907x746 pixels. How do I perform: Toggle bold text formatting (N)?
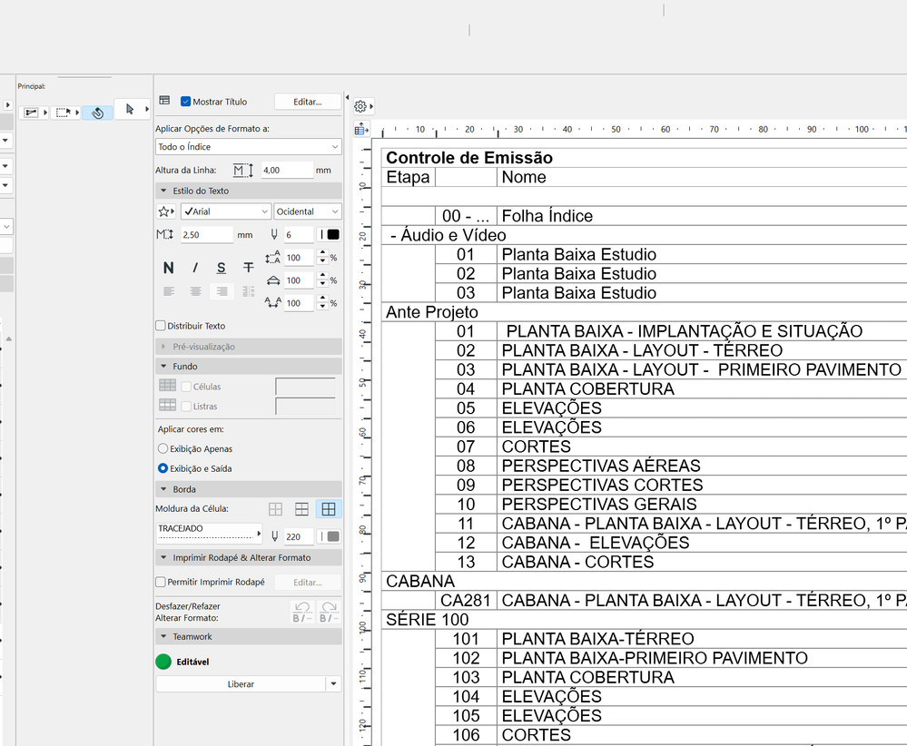[x=168, y=268]
